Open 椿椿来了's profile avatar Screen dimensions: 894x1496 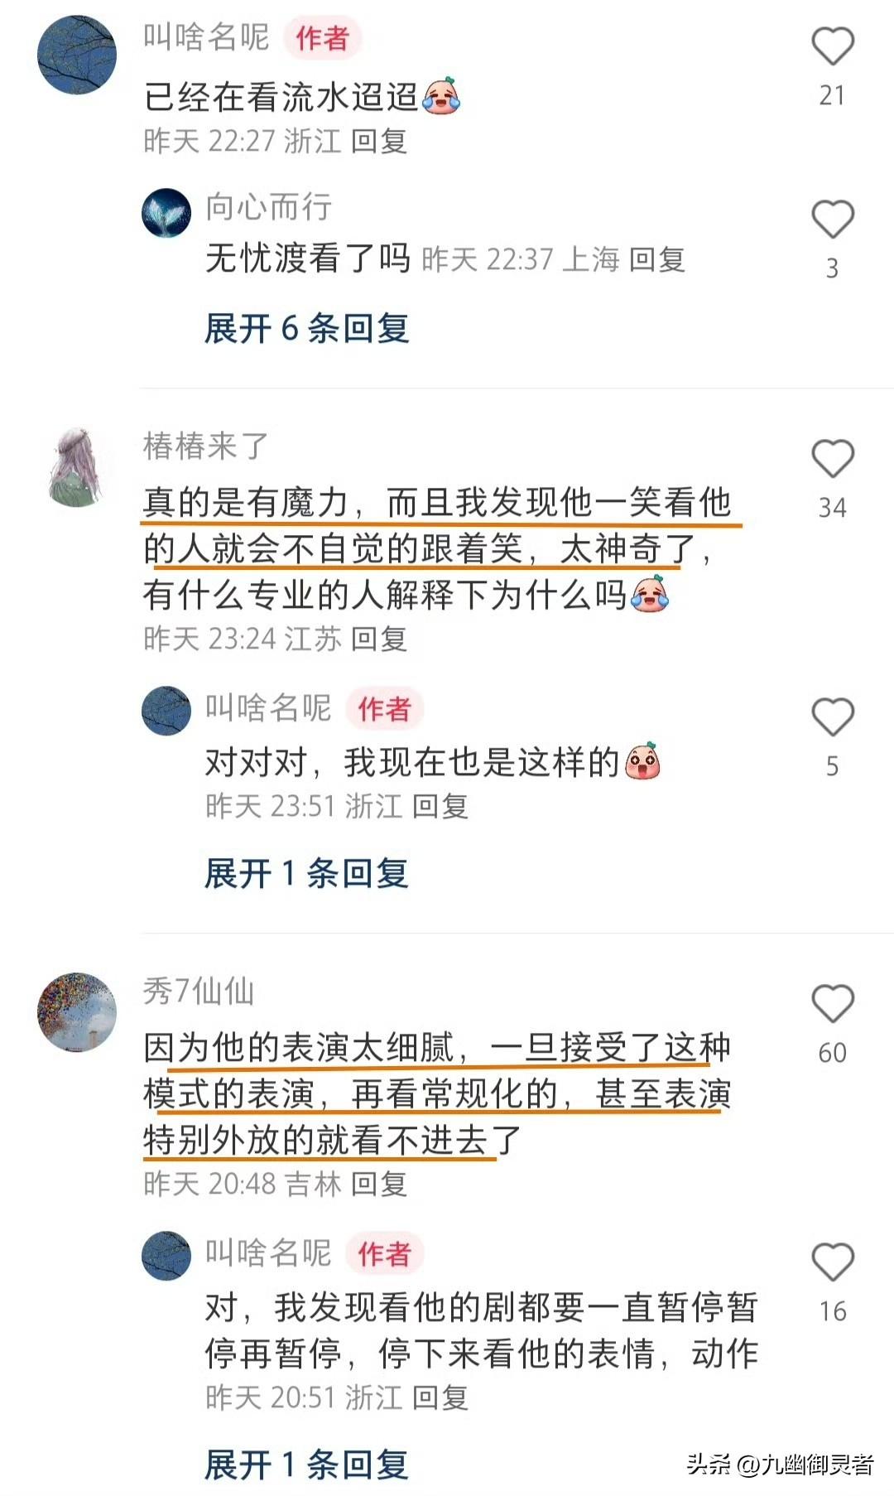(x=77, y=467)
